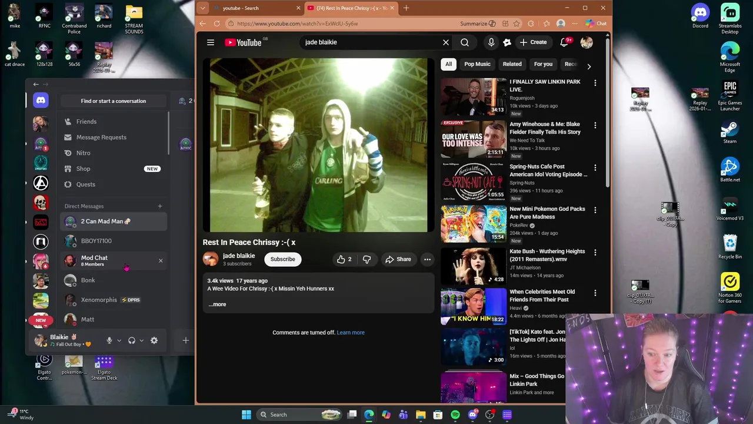Open options for Spring-Nuts Cafe Post video
The image size is (753, 424).
(x=595, y=168)
